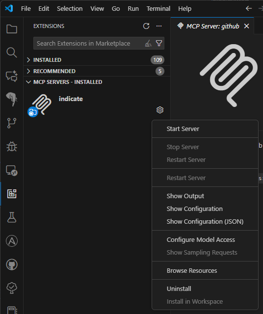Click the EXTENSIONS panel title

tap(49, 26)
